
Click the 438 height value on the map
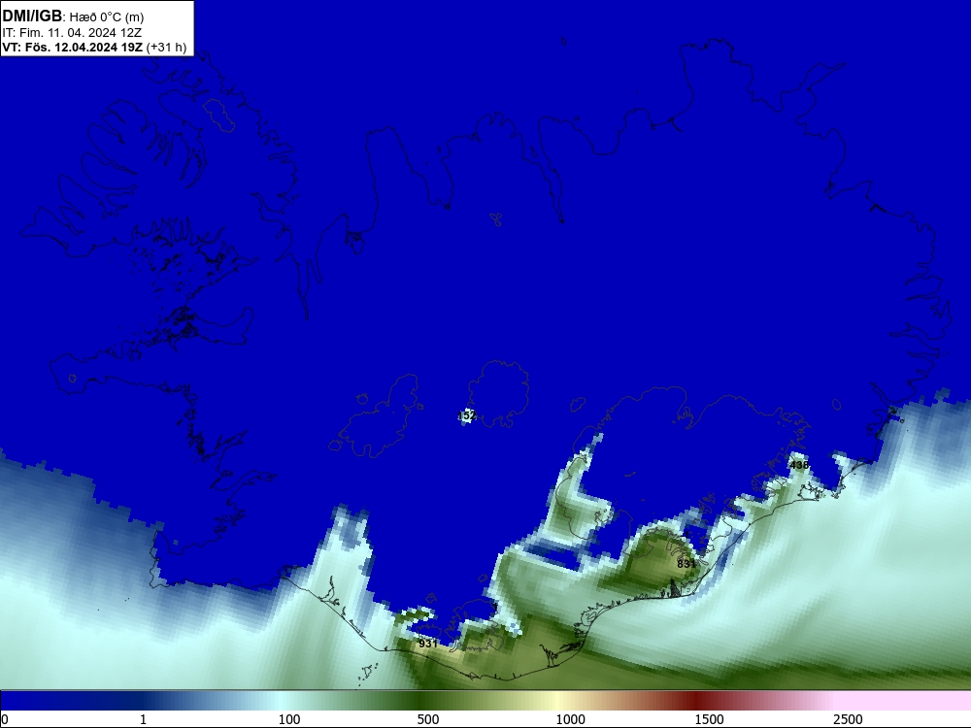799,465
